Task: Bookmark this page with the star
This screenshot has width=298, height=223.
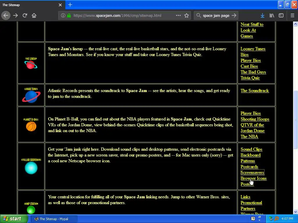Action: pos(187,16)
